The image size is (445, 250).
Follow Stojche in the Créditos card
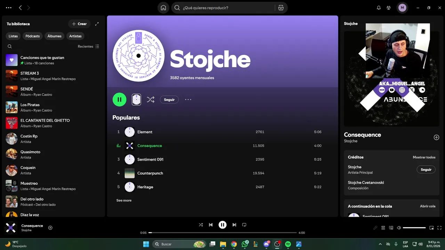click(426, 170)
